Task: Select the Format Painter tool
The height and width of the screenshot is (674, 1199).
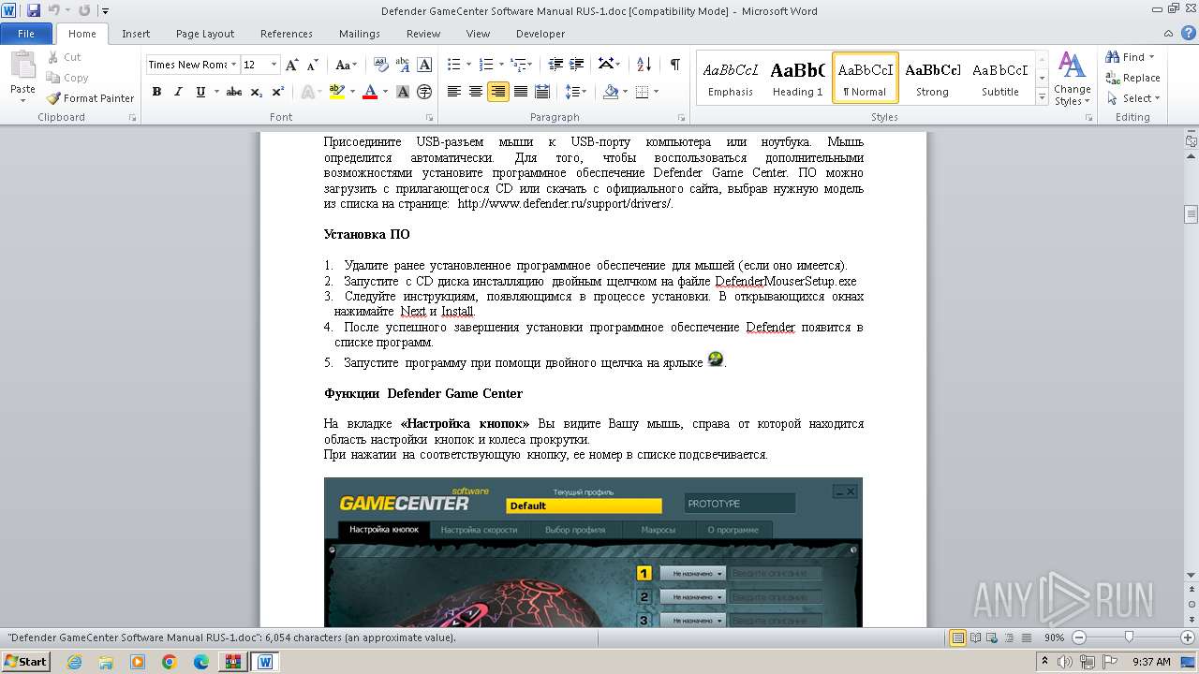Action: tap(91, 98)
